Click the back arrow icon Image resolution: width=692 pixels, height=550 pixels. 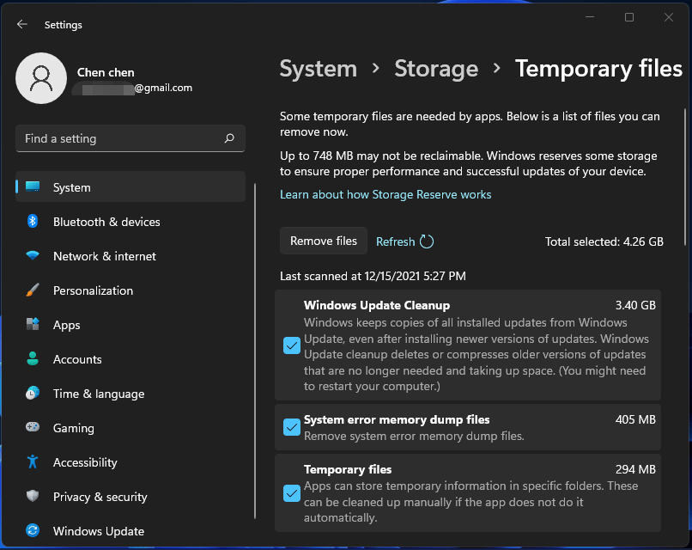22,24
